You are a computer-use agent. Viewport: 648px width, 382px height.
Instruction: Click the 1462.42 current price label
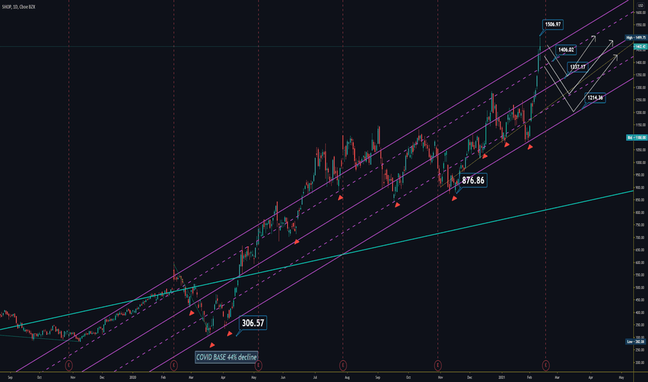click(x=640, y=47)
